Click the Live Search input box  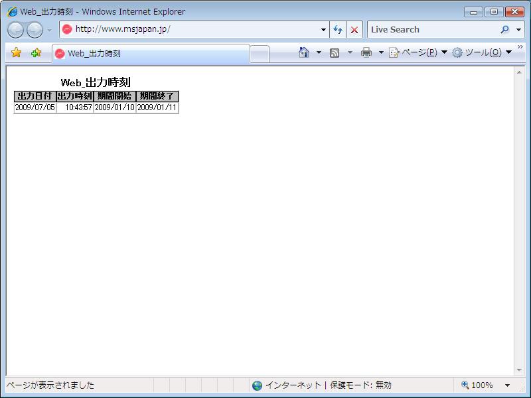click(x=433, y=29)
